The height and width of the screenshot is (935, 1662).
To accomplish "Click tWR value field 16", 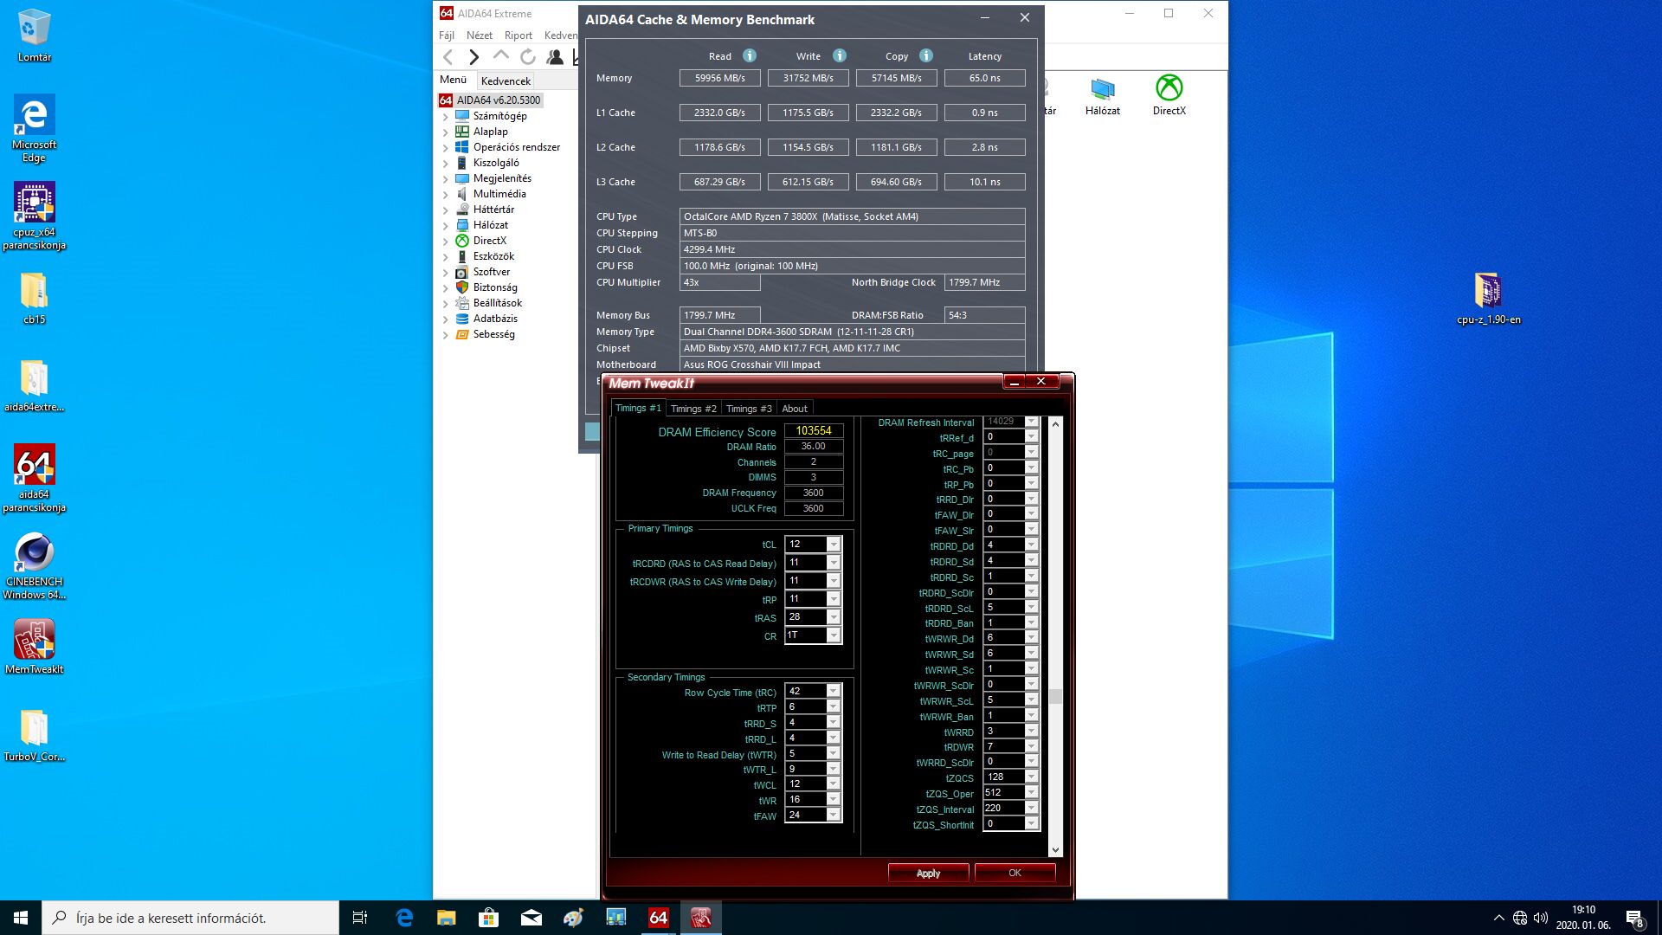I will click(806, 800).
